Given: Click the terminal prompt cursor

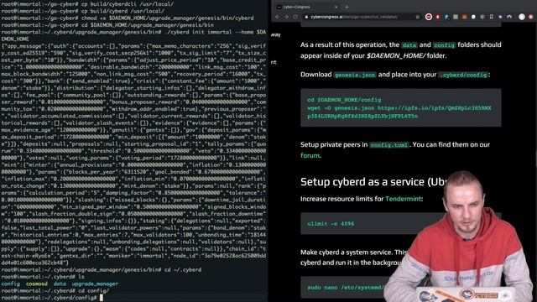Looking at the screenshot, I should click(x=101, y=298).
